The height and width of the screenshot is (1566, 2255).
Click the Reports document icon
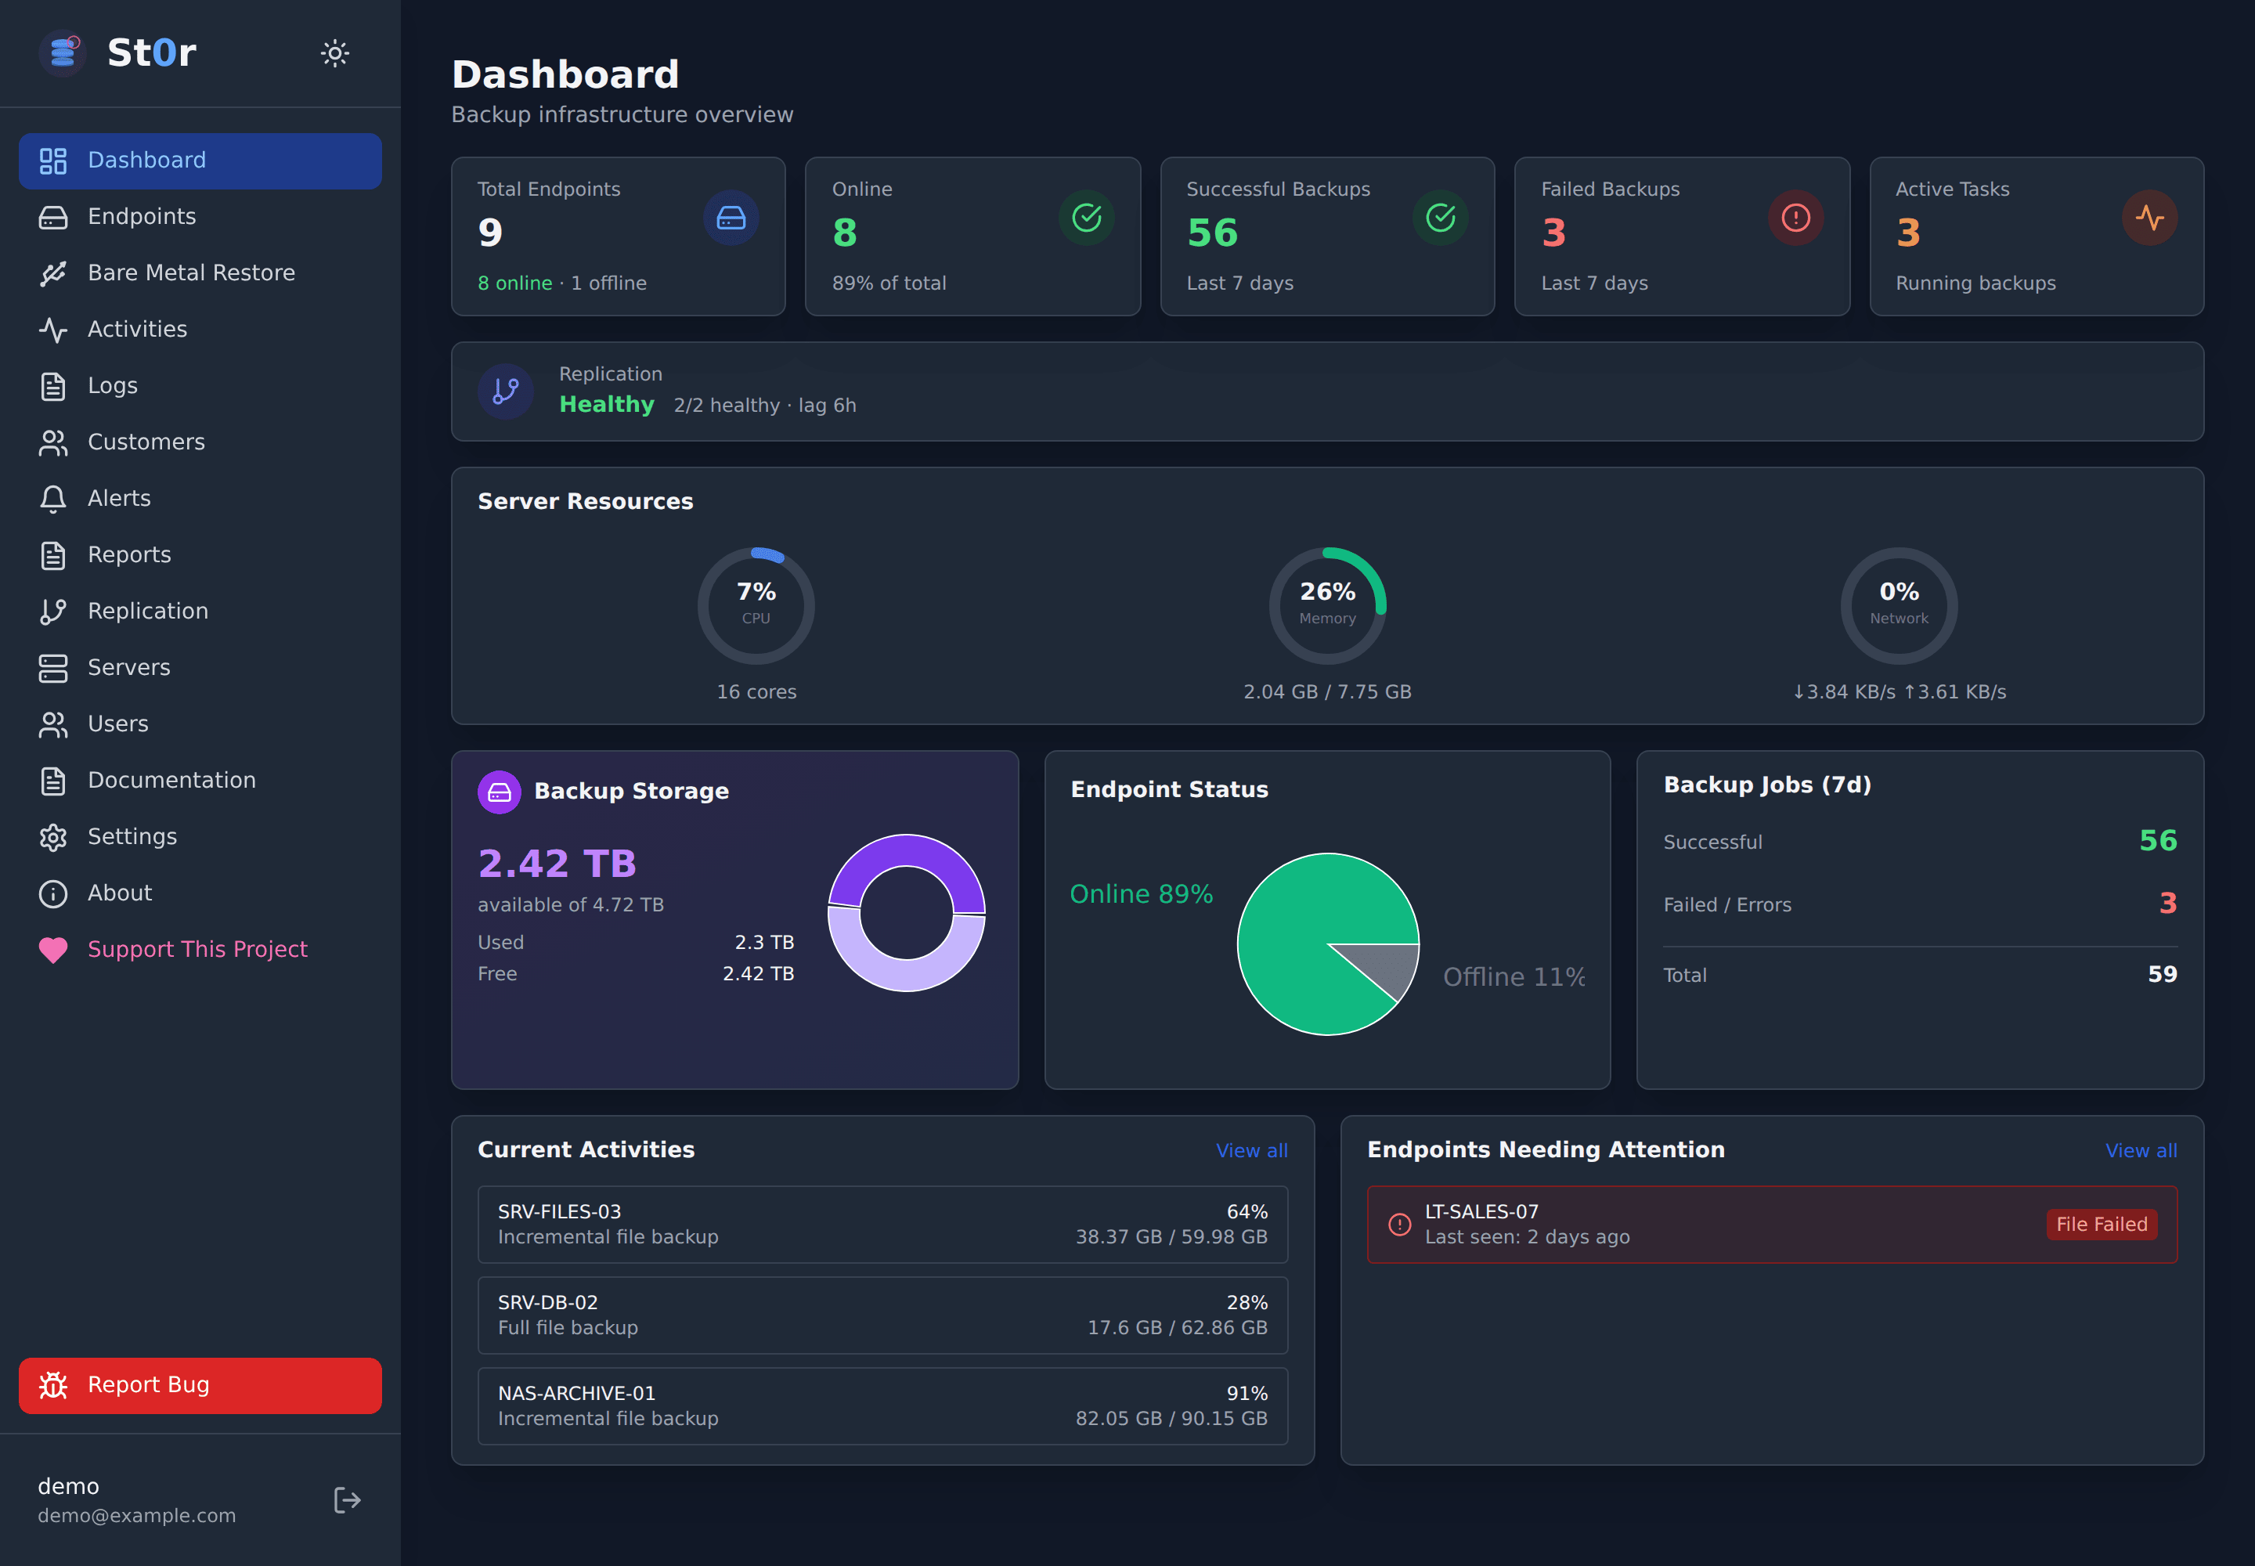53,555
